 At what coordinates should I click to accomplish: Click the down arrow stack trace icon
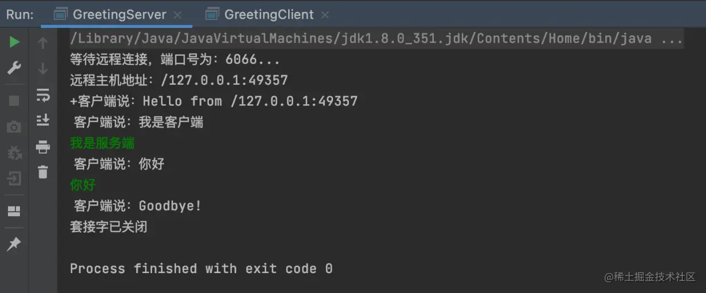[43, 69]
